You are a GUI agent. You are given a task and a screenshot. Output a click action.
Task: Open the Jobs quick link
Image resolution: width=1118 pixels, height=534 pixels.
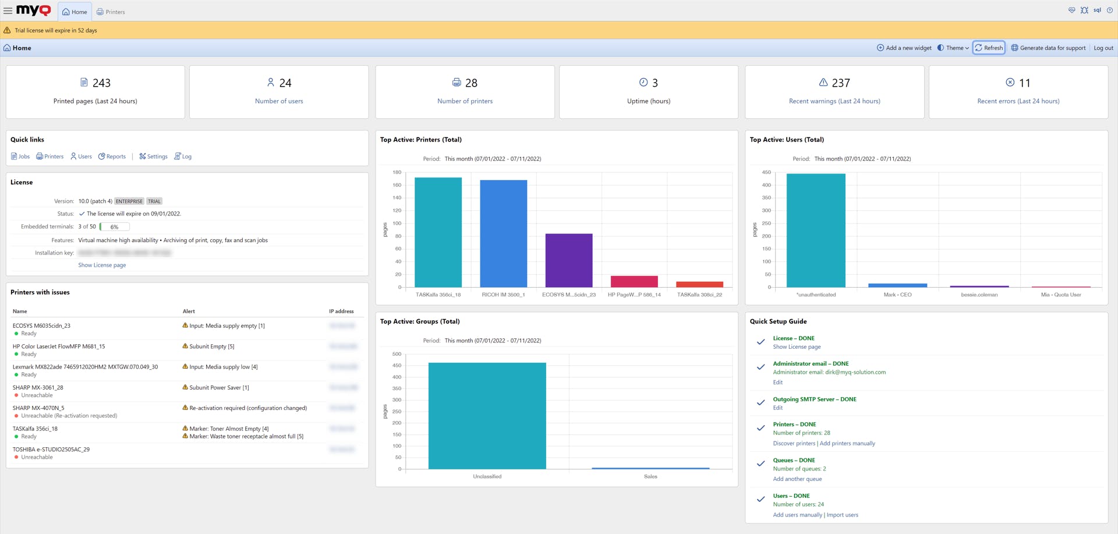(x=20, y=157)
